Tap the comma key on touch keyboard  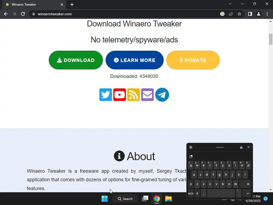point(203,193)
